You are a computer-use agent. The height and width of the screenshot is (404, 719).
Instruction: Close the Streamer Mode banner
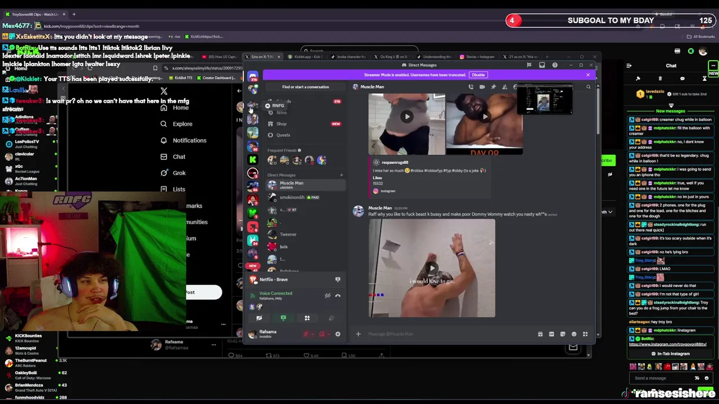[588, 75]
